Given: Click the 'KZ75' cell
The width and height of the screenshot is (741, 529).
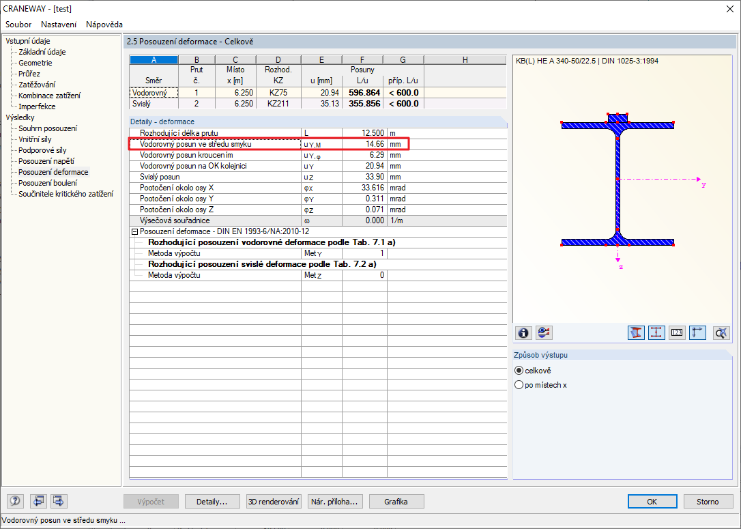Looking at the screenshot, I should (x=278, y=93).
